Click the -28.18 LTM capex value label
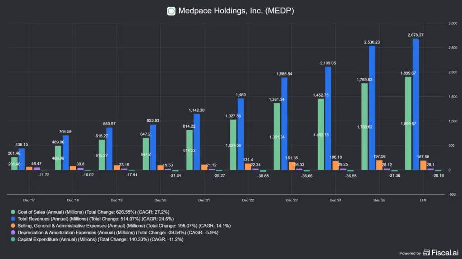Viewport: 462px width, 259px height. [438, 176]
